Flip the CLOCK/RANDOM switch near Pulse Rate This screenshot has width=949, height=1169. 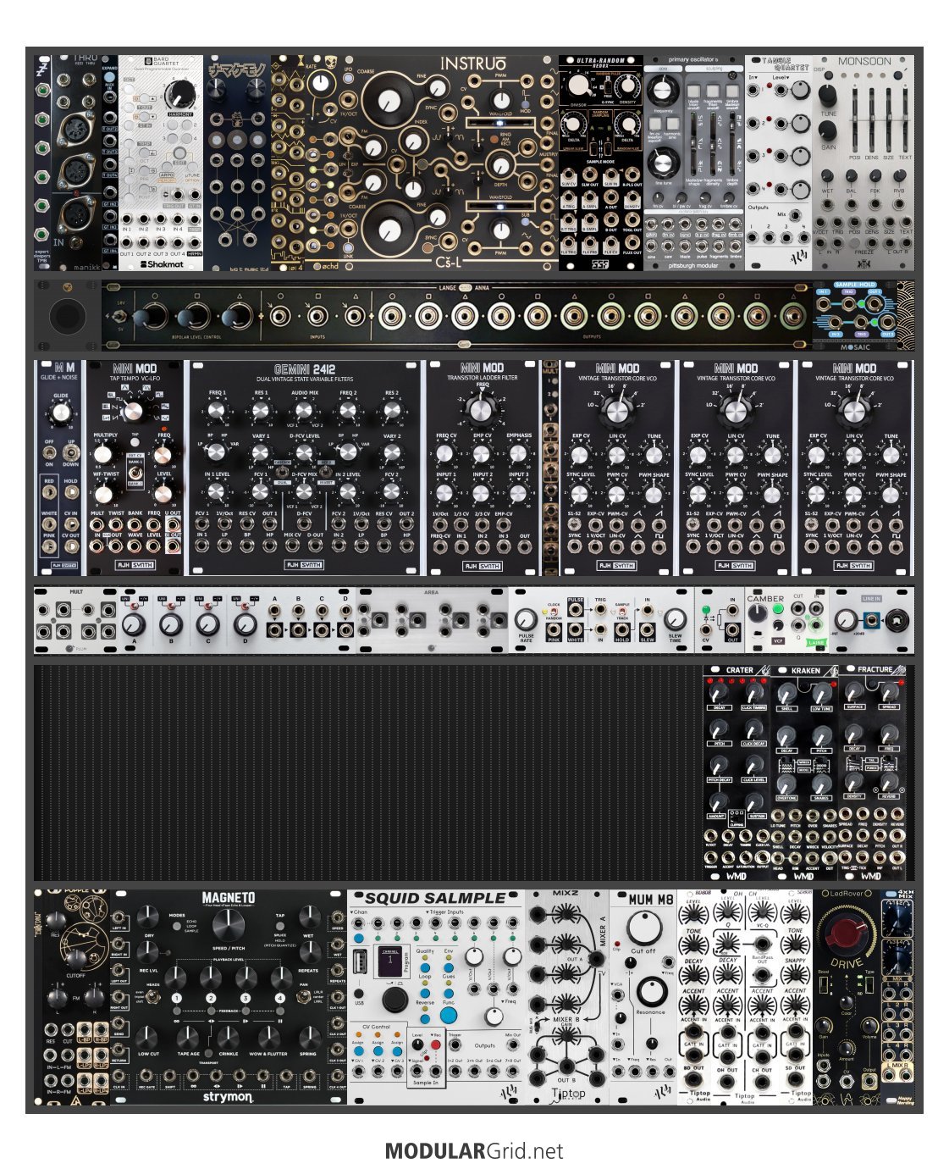(553, 612)
